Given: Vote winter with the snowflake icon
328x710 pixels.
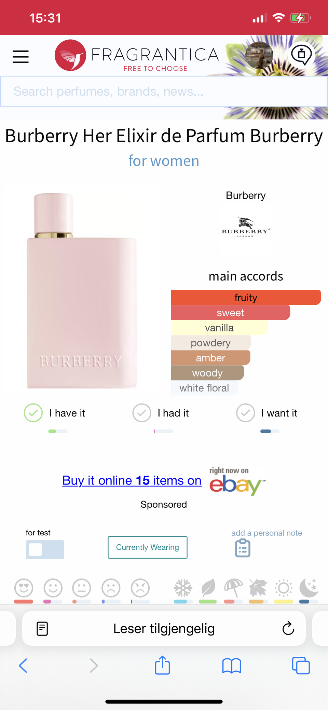Looking at the screenshot, I should click(x=183, y=588).
